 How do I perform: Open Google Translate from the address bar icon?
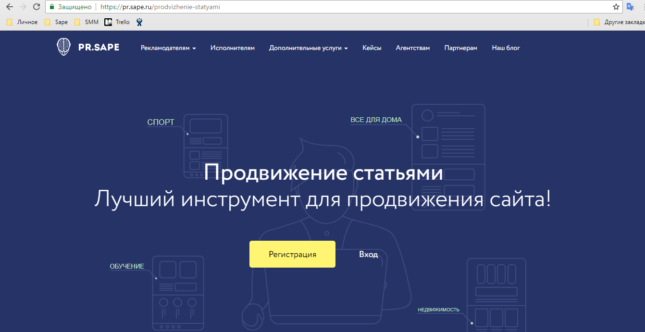631,7
